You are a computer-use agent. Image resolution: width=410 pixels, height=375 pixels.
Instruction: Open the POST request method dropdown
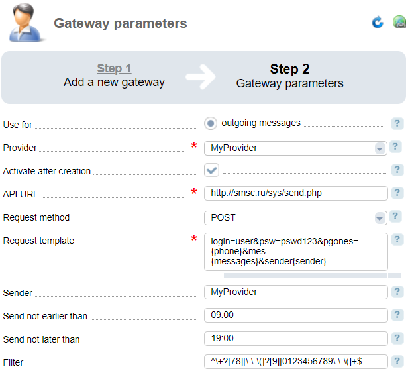tap(295, 218)
